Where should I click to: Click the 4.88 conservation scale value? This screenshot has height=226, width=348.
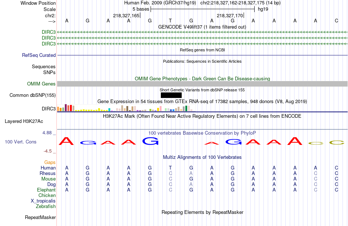click(47, 133)
